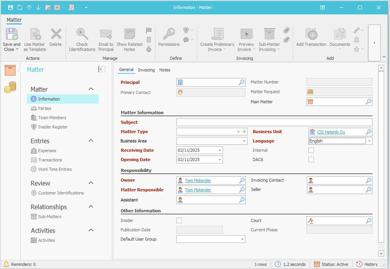Click the Email to Principal icon
The image size is (390, 269).
click(106, 35)
